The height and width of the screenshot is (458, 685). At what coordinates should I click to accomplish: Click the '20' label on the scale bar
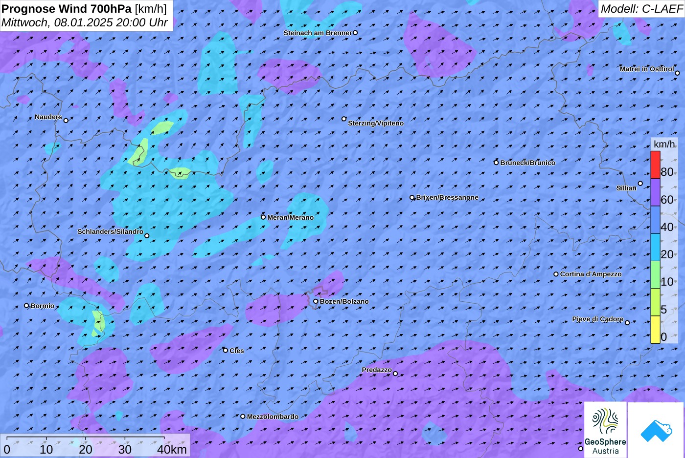pos(86,449)
